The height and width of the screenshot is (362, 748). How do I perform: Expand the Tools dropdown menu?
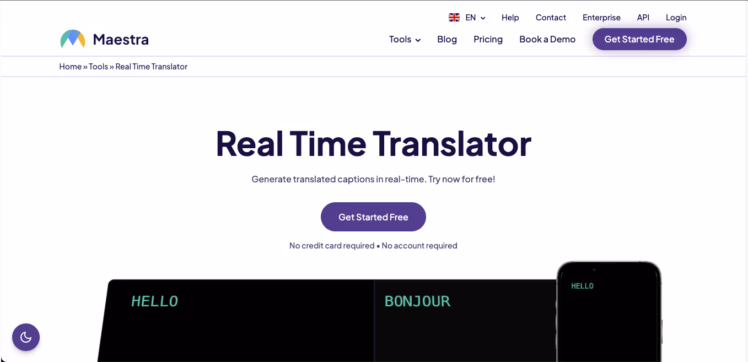[405, 39]
